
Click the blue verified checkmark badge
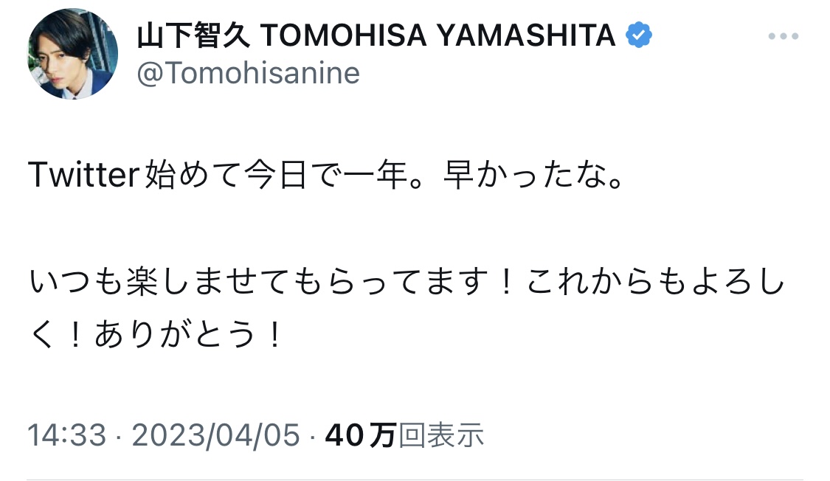[638, 35]
